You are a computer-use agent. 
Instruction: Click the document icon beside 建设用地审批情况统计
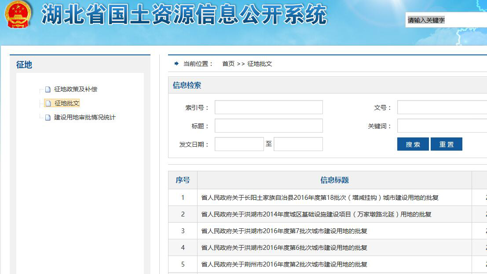pos(48,118)
